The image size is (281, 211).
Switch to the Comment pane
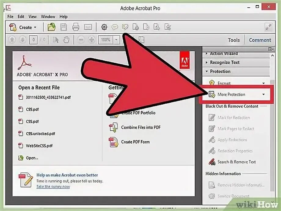click(260, 40)
